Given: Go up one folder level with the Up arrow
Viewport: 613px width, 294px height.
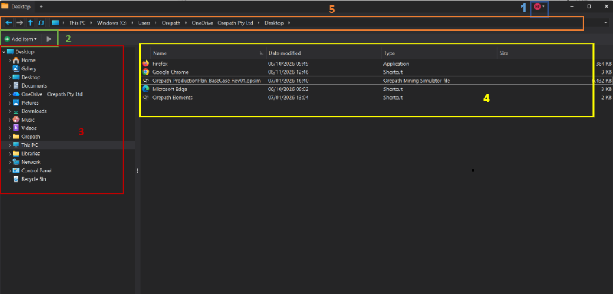Looking at the screenshot, I should click(x=30, y=23).
